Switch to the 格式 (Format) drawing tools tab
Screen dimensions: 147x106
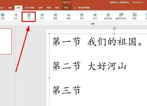[x=66, y=8]
